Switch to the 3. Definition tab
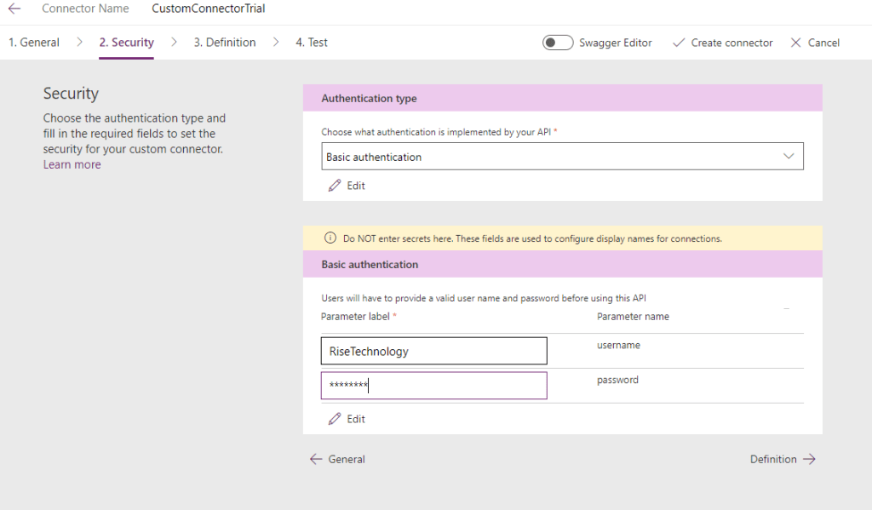This screenshot has height=510, width=872. click(224, 43)
